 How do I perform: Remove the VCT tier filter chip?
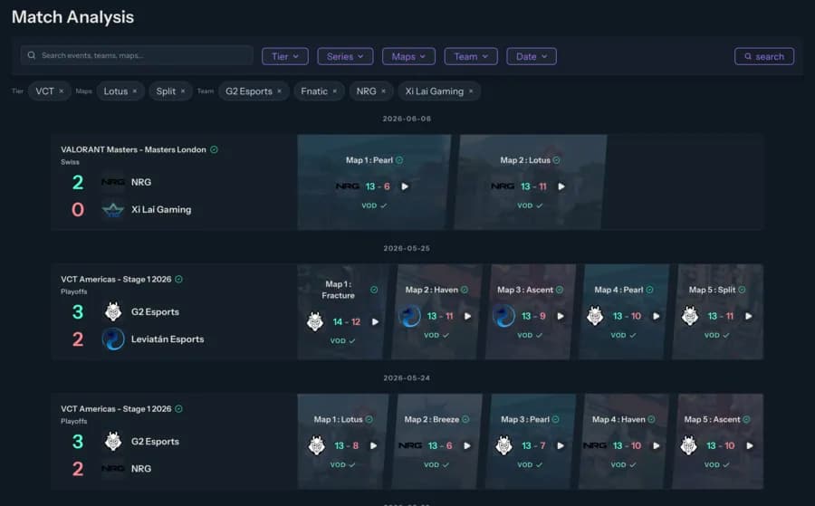click(x=62, y=91)
